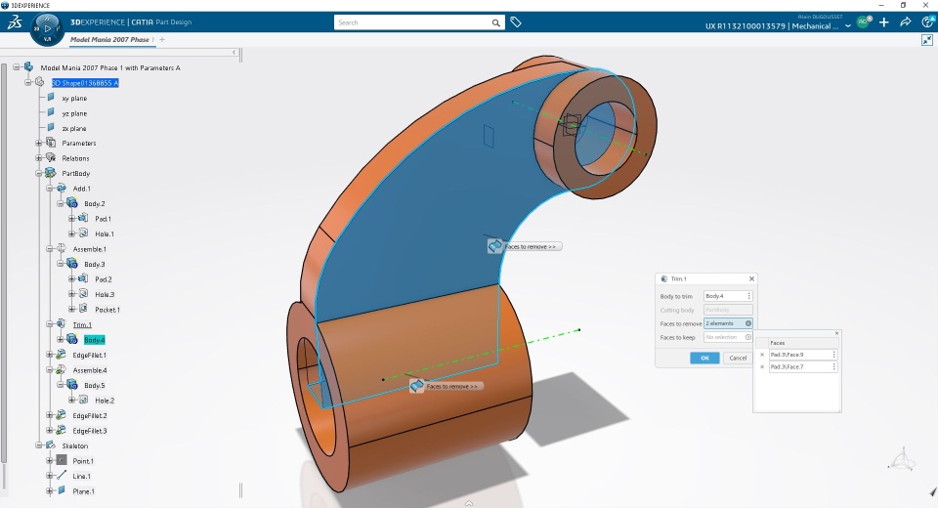
Task: Expand bottom action bar chevron
Action: [469, 503]
